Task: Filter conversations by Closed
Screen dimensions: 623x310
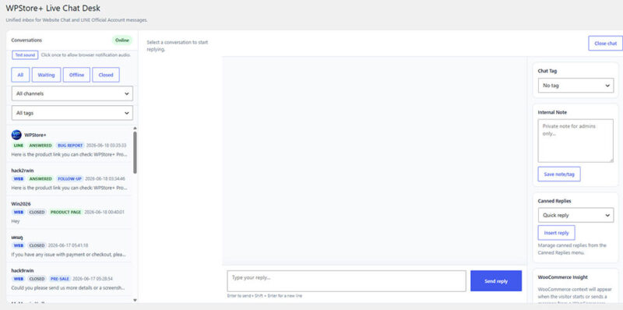Action: (106, 75)
